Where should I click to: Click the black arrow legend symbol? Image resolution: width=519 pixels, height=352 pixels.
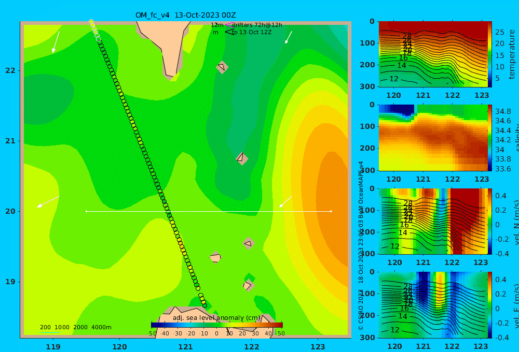click(229, 32)
